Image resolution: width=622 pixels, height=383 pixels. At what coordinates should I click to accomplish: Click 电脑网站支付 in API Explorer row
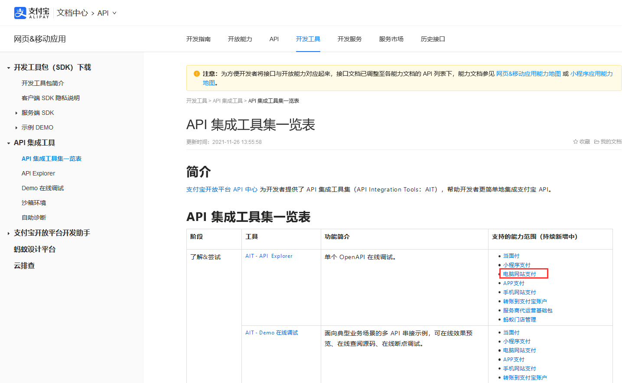520,274
